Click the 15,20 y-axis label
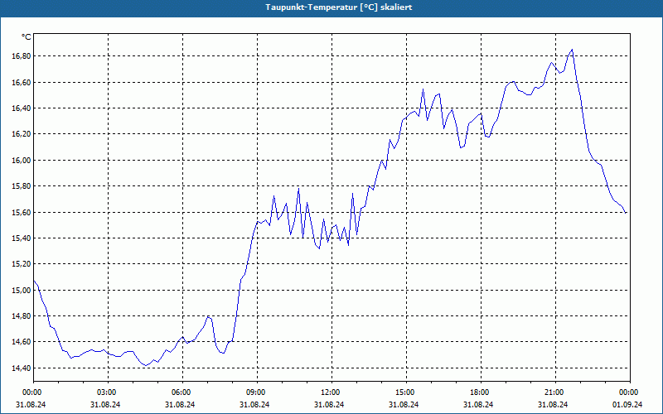 pyautogui.click(x=22, y=264)
